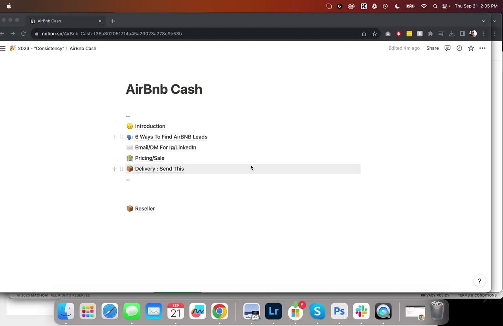Screen dimensions: 503x326
Task: Click Edited 4m ago timestamp
Action: point(404,48)
